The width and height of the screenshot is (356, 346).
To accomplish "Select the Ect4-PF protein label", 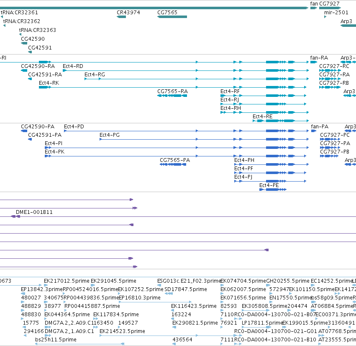I will [243, 169].
